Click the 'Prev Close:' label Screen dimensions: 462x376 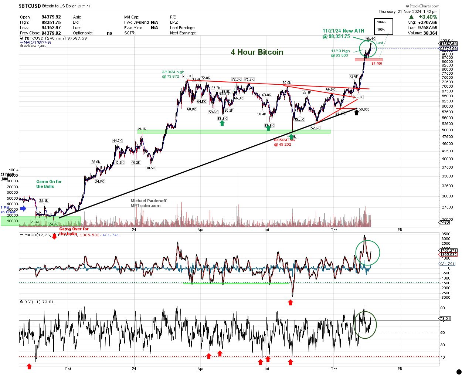[x=30, y=33]
